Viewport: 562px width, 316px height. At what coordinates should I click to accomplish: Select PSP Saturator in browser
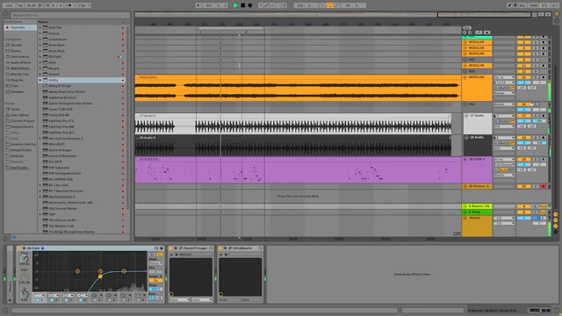(59, 168)
